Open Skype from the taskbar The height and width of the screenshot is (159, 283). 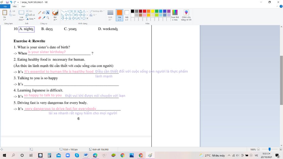click(77, 155)
